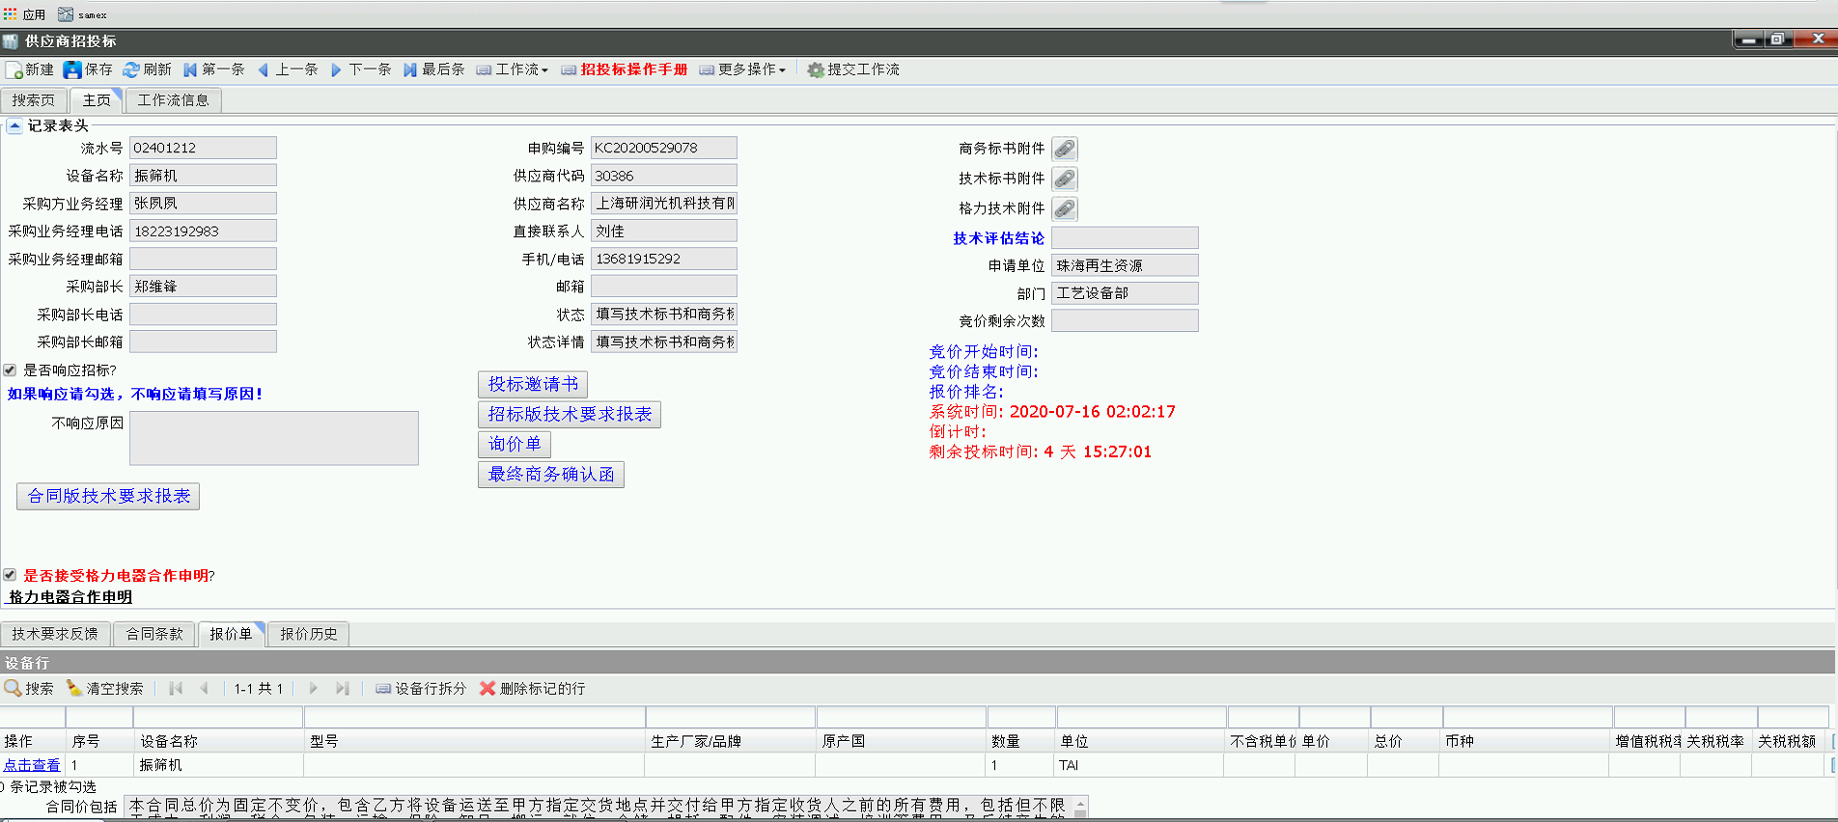Click the 申请单位 field
Image resolution: width=1838 pixels, height=822 pixels.
pyautogui.click(x=1125, y=265)
